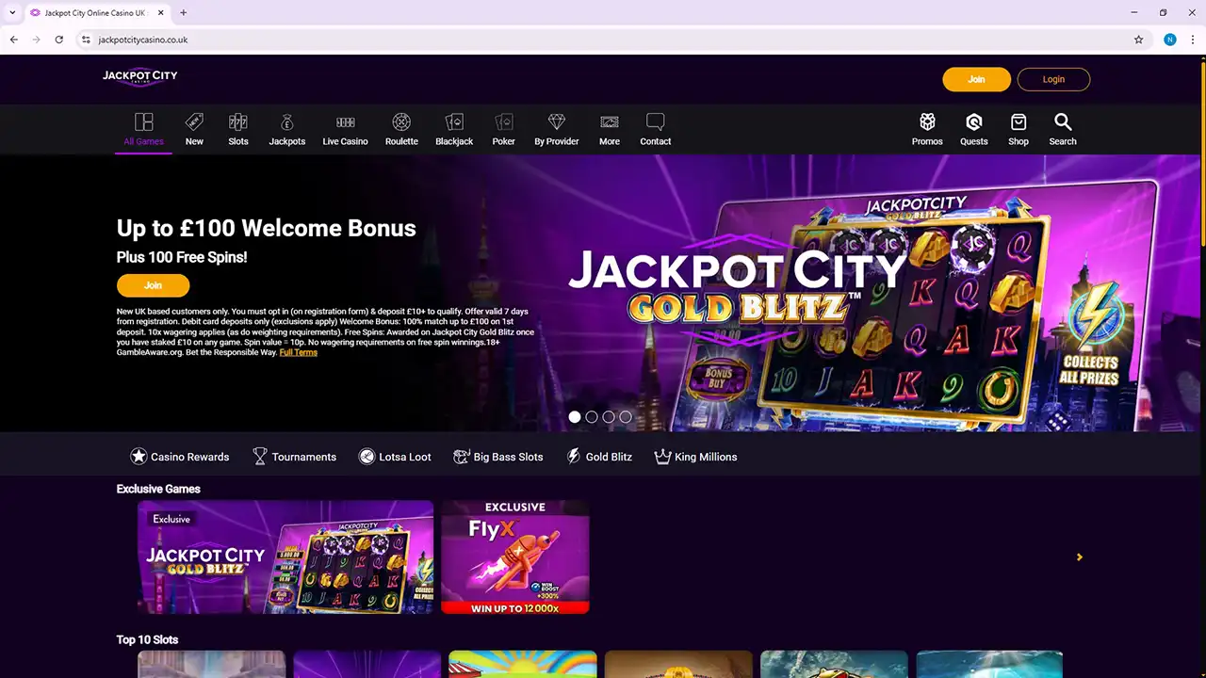Select the Roulette wheel icon
This screenshot has height=678, width=1206.
pyautogui.click(x=401, y=122)
